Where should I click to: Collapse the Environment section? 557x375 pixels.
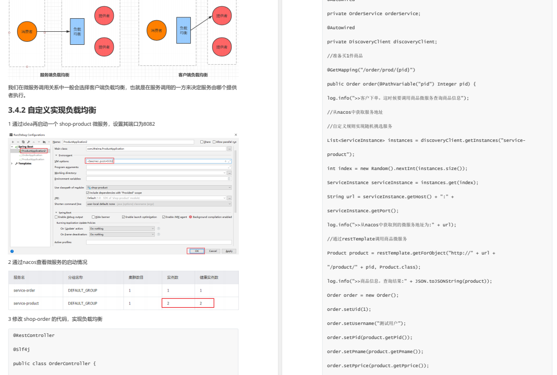56,155
